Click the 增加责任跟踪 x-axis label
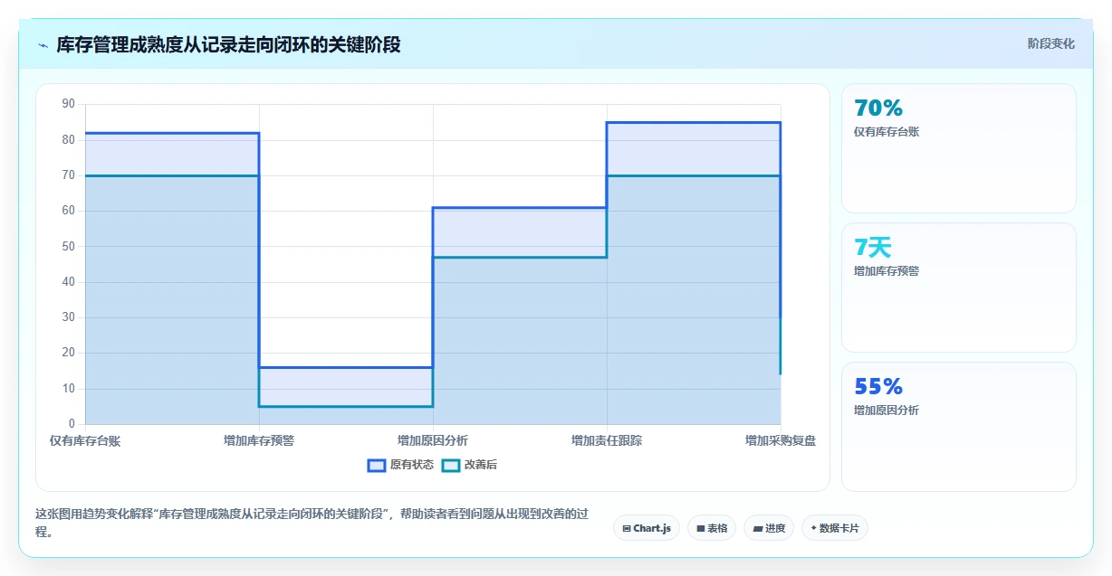The image size is (1112, 576). tap(607, 441)
